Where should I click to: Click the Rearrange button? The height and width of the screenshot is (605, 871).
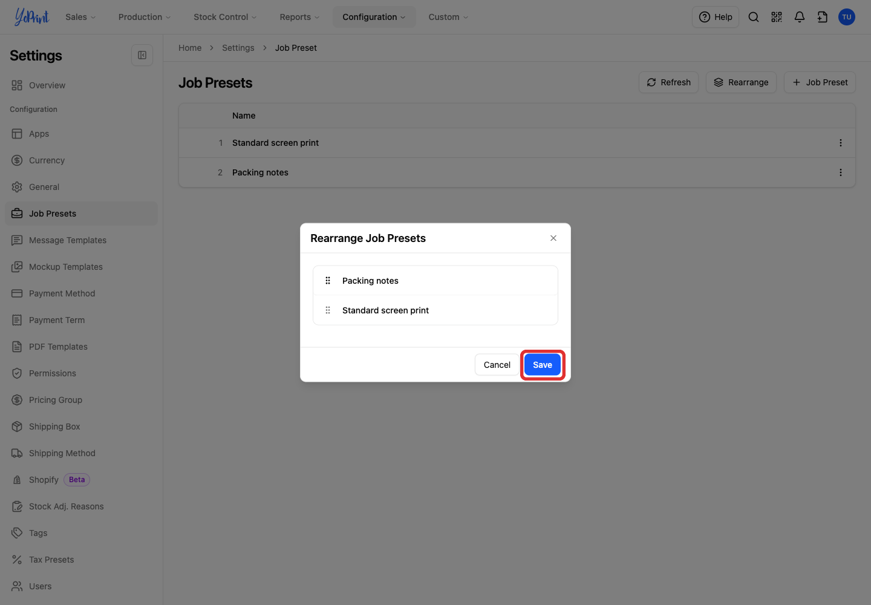click(741, 82)
